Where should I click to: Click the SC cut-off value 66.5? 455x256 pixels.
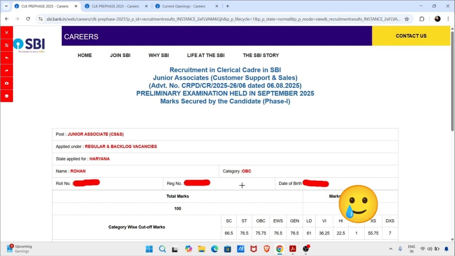click(229, 233)
